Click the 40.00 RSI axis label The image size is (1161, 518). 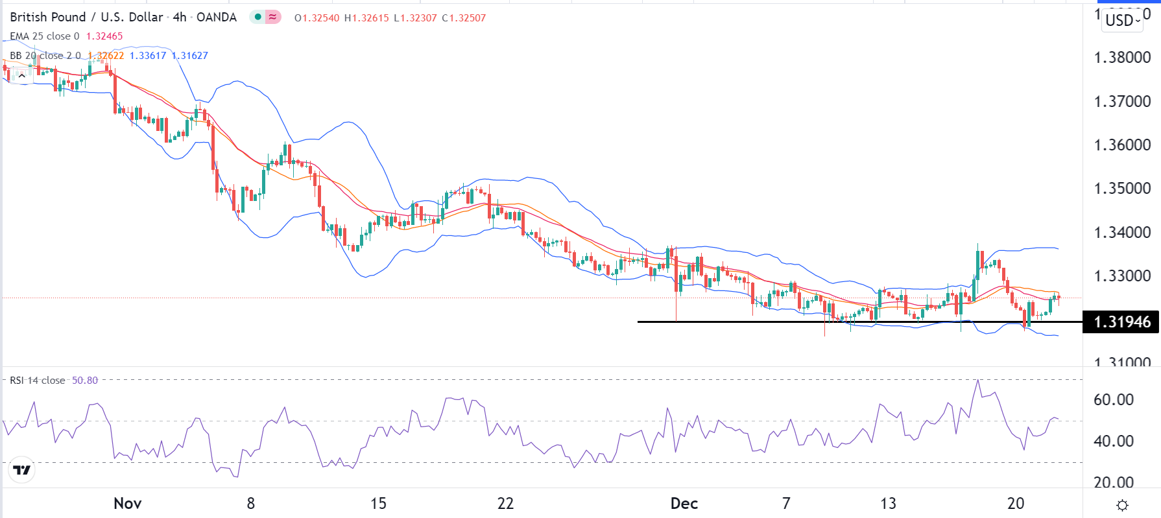click(1114, 441)
